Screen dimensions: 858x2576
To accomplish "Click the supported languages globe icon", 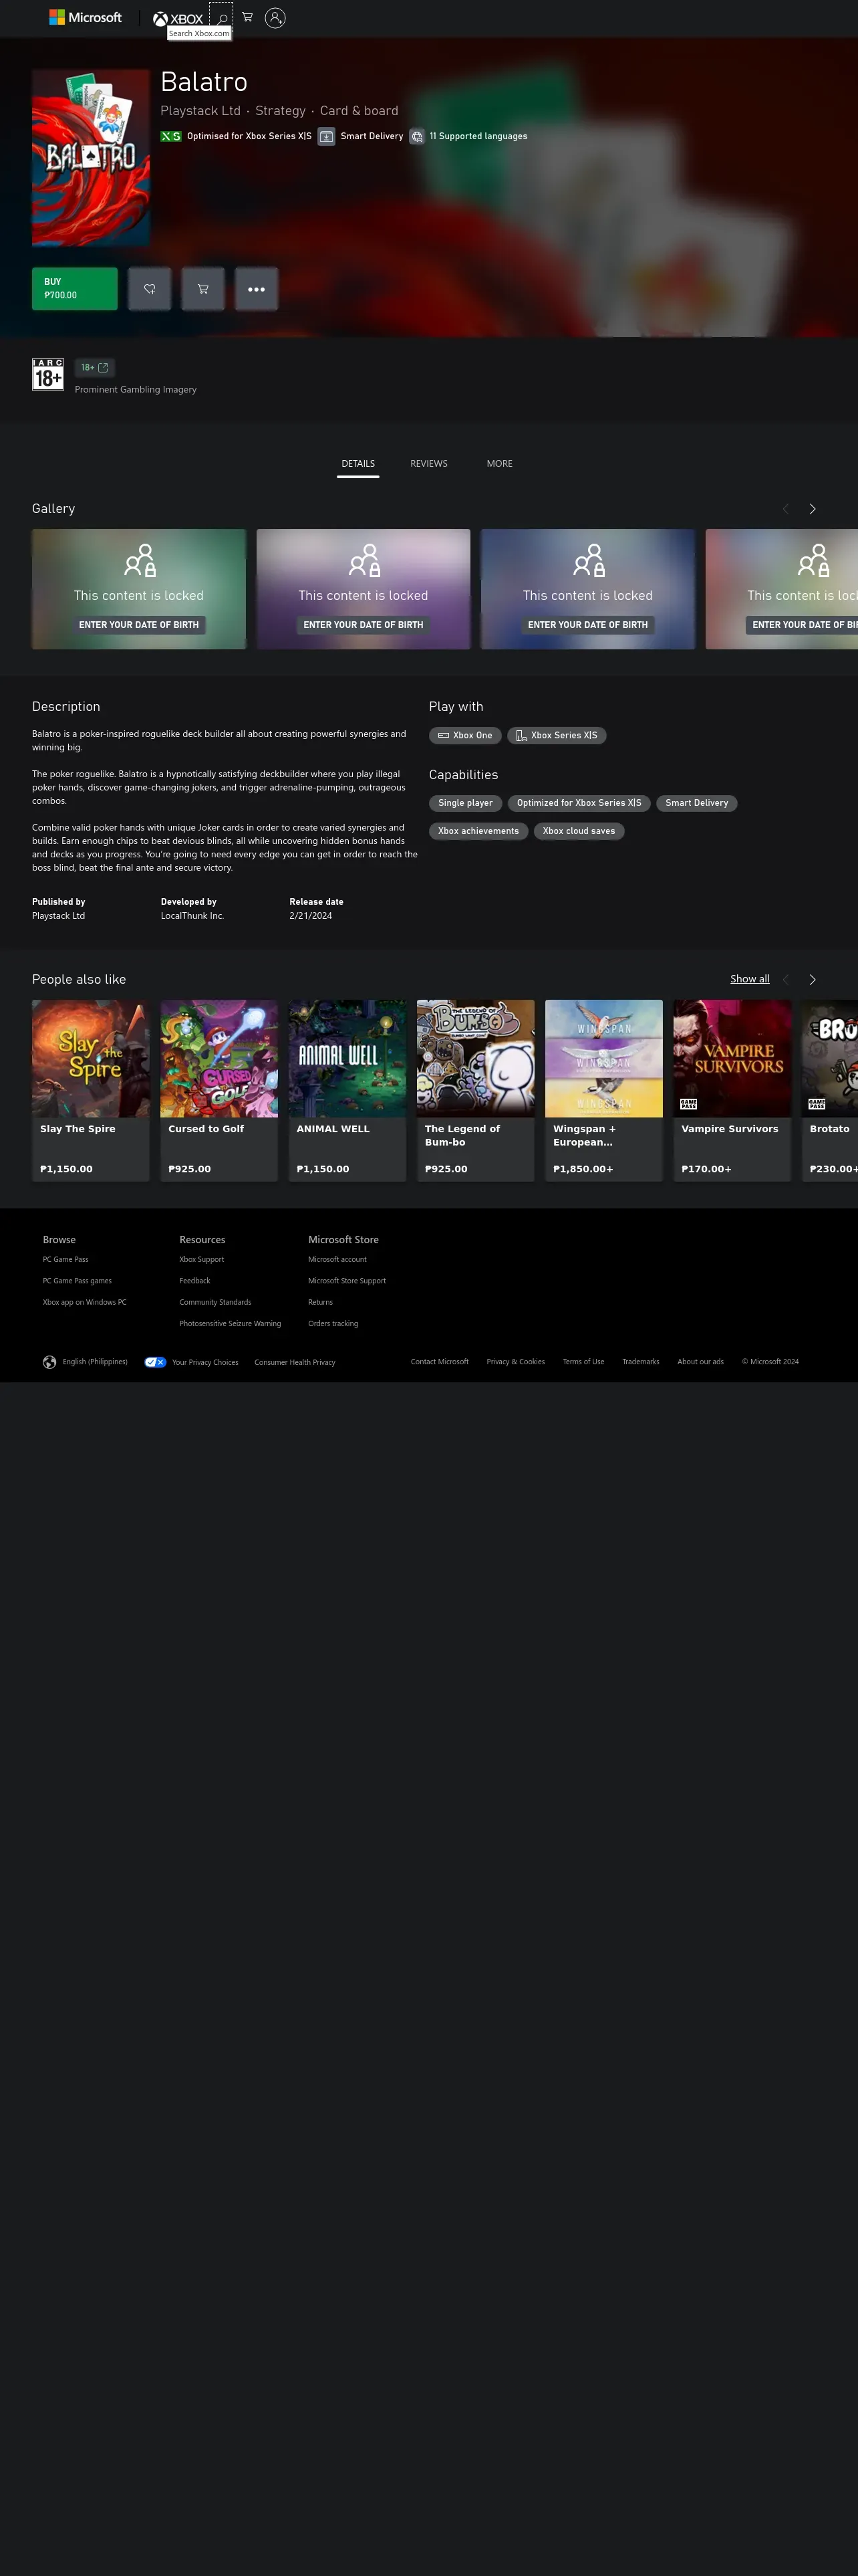I will point(418,136).
